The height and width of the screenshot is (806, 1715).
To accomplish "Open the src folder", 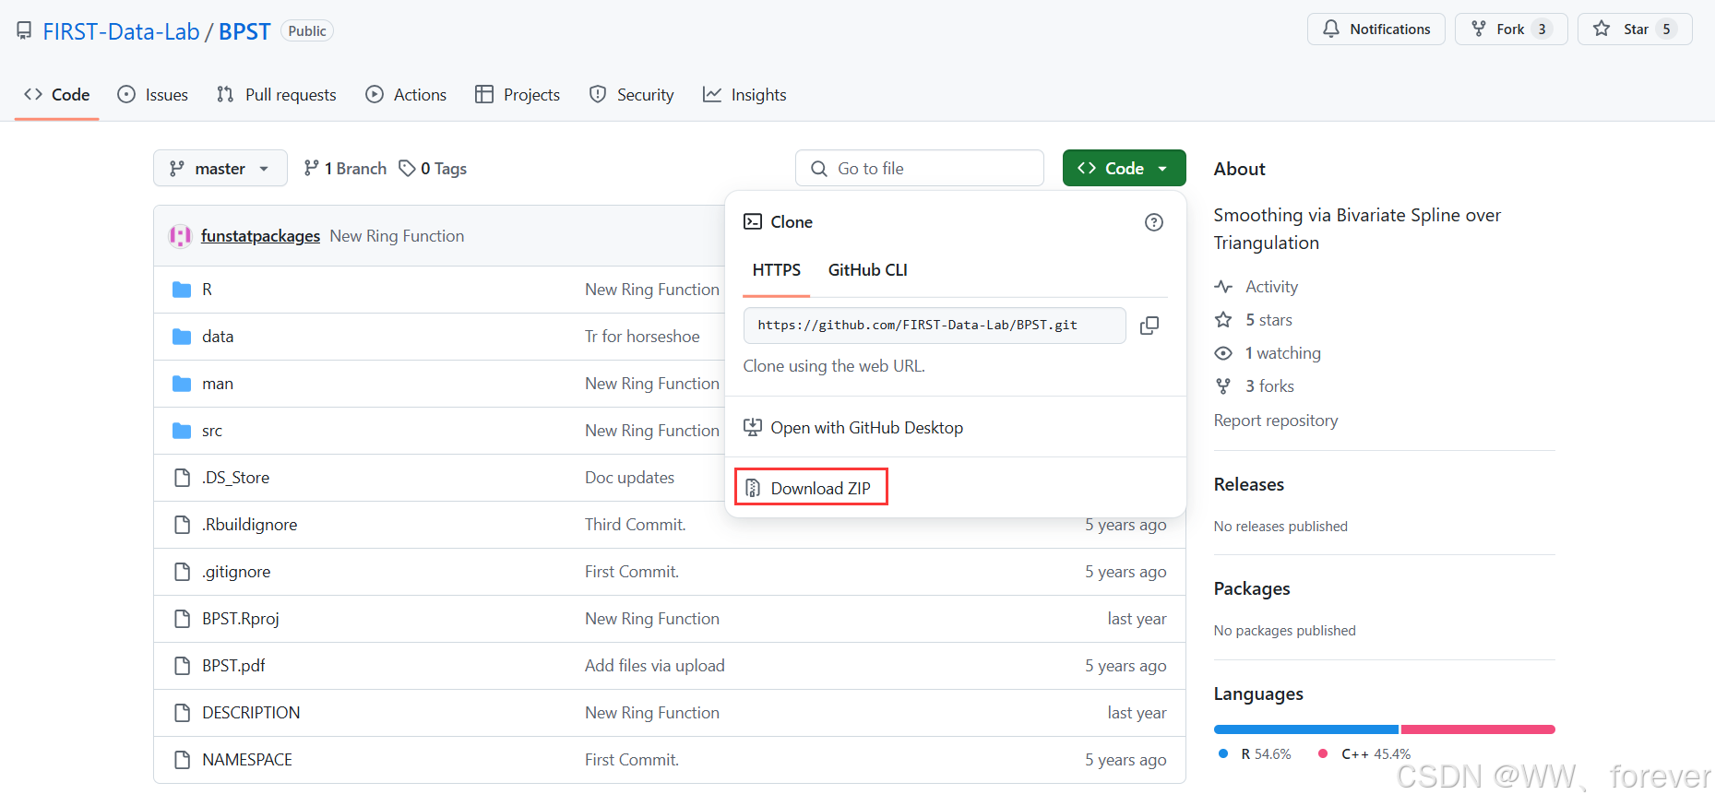I will 212,431.
